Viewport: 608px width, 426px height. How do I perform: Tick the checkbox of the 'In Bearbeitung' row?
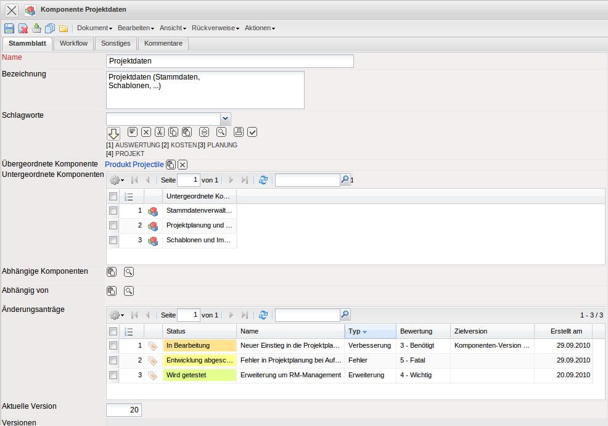(113, 346)
